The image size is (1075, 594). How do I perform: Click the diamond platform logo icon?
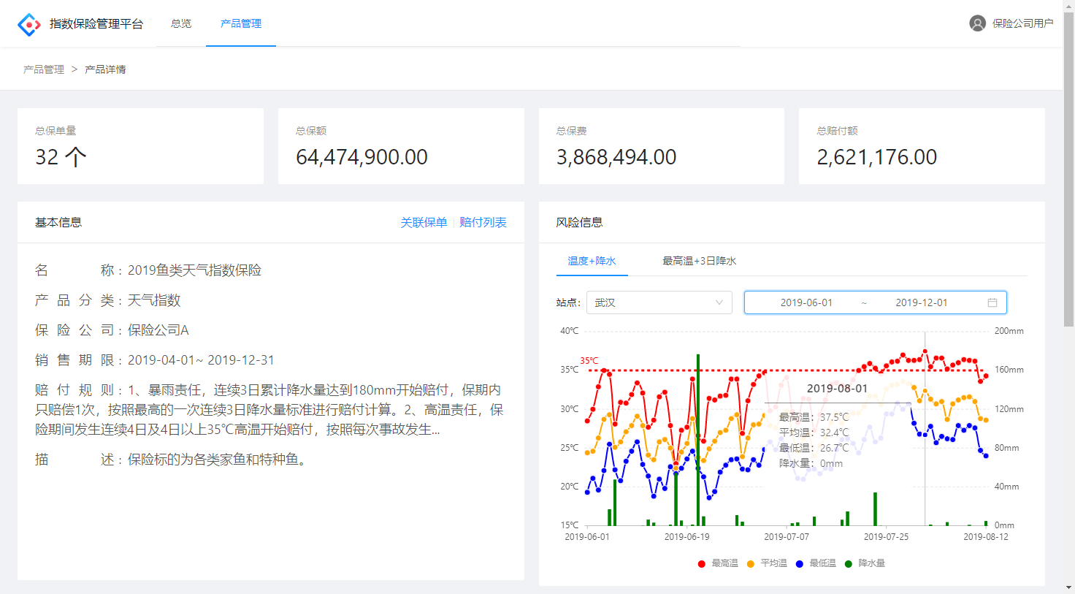28,23
